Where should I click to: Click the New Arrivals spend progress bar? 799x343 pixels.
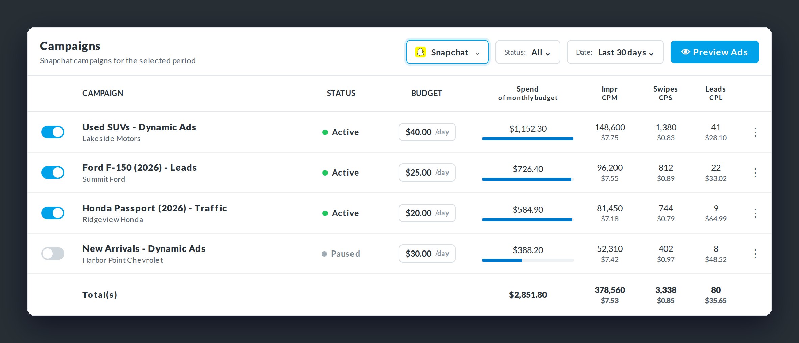tap(528, 260)
